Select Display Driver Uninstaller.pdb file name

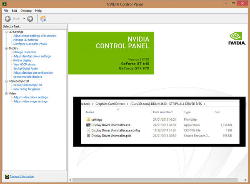pos(111,136)
